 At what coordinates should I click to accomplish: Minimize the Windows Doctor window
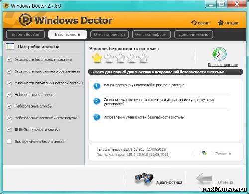coord(211,4)
